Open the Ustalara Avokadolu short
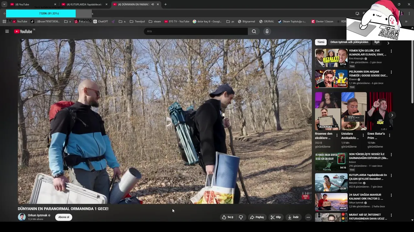 point(354,111)
